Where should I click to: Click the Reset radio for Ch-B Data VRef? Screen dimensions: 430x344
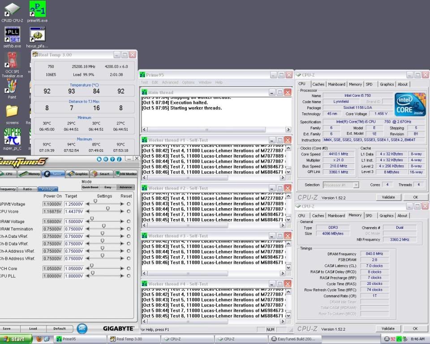129,244
